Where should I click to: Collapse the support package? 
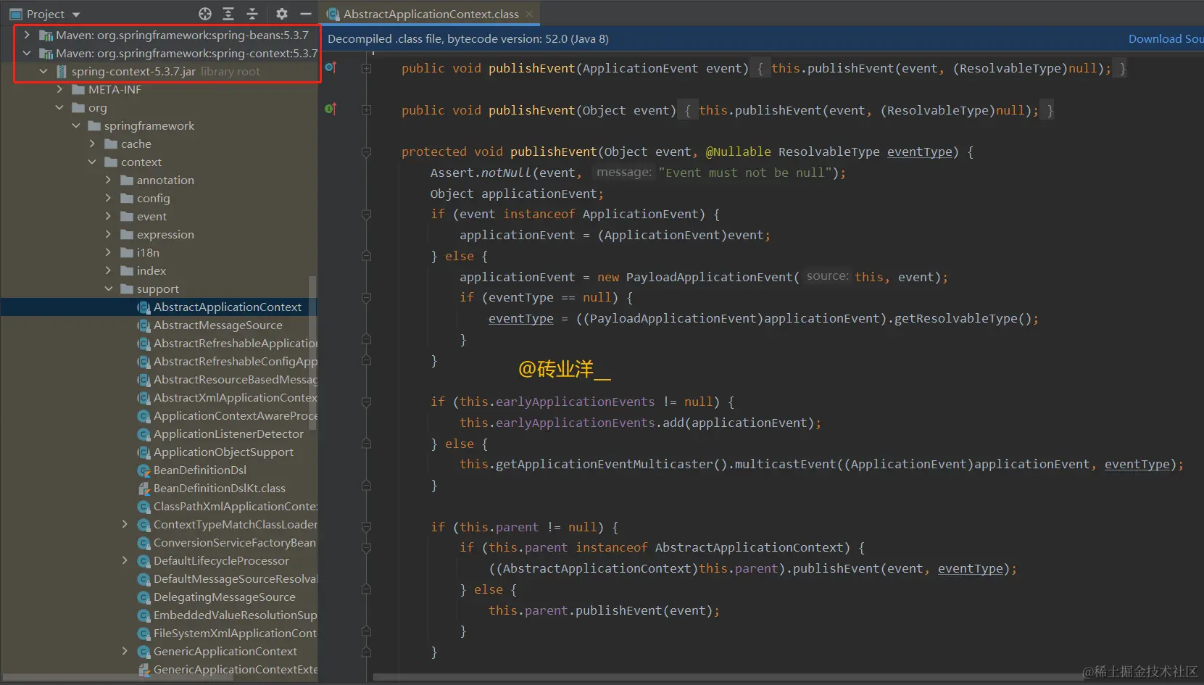[108, 288]
